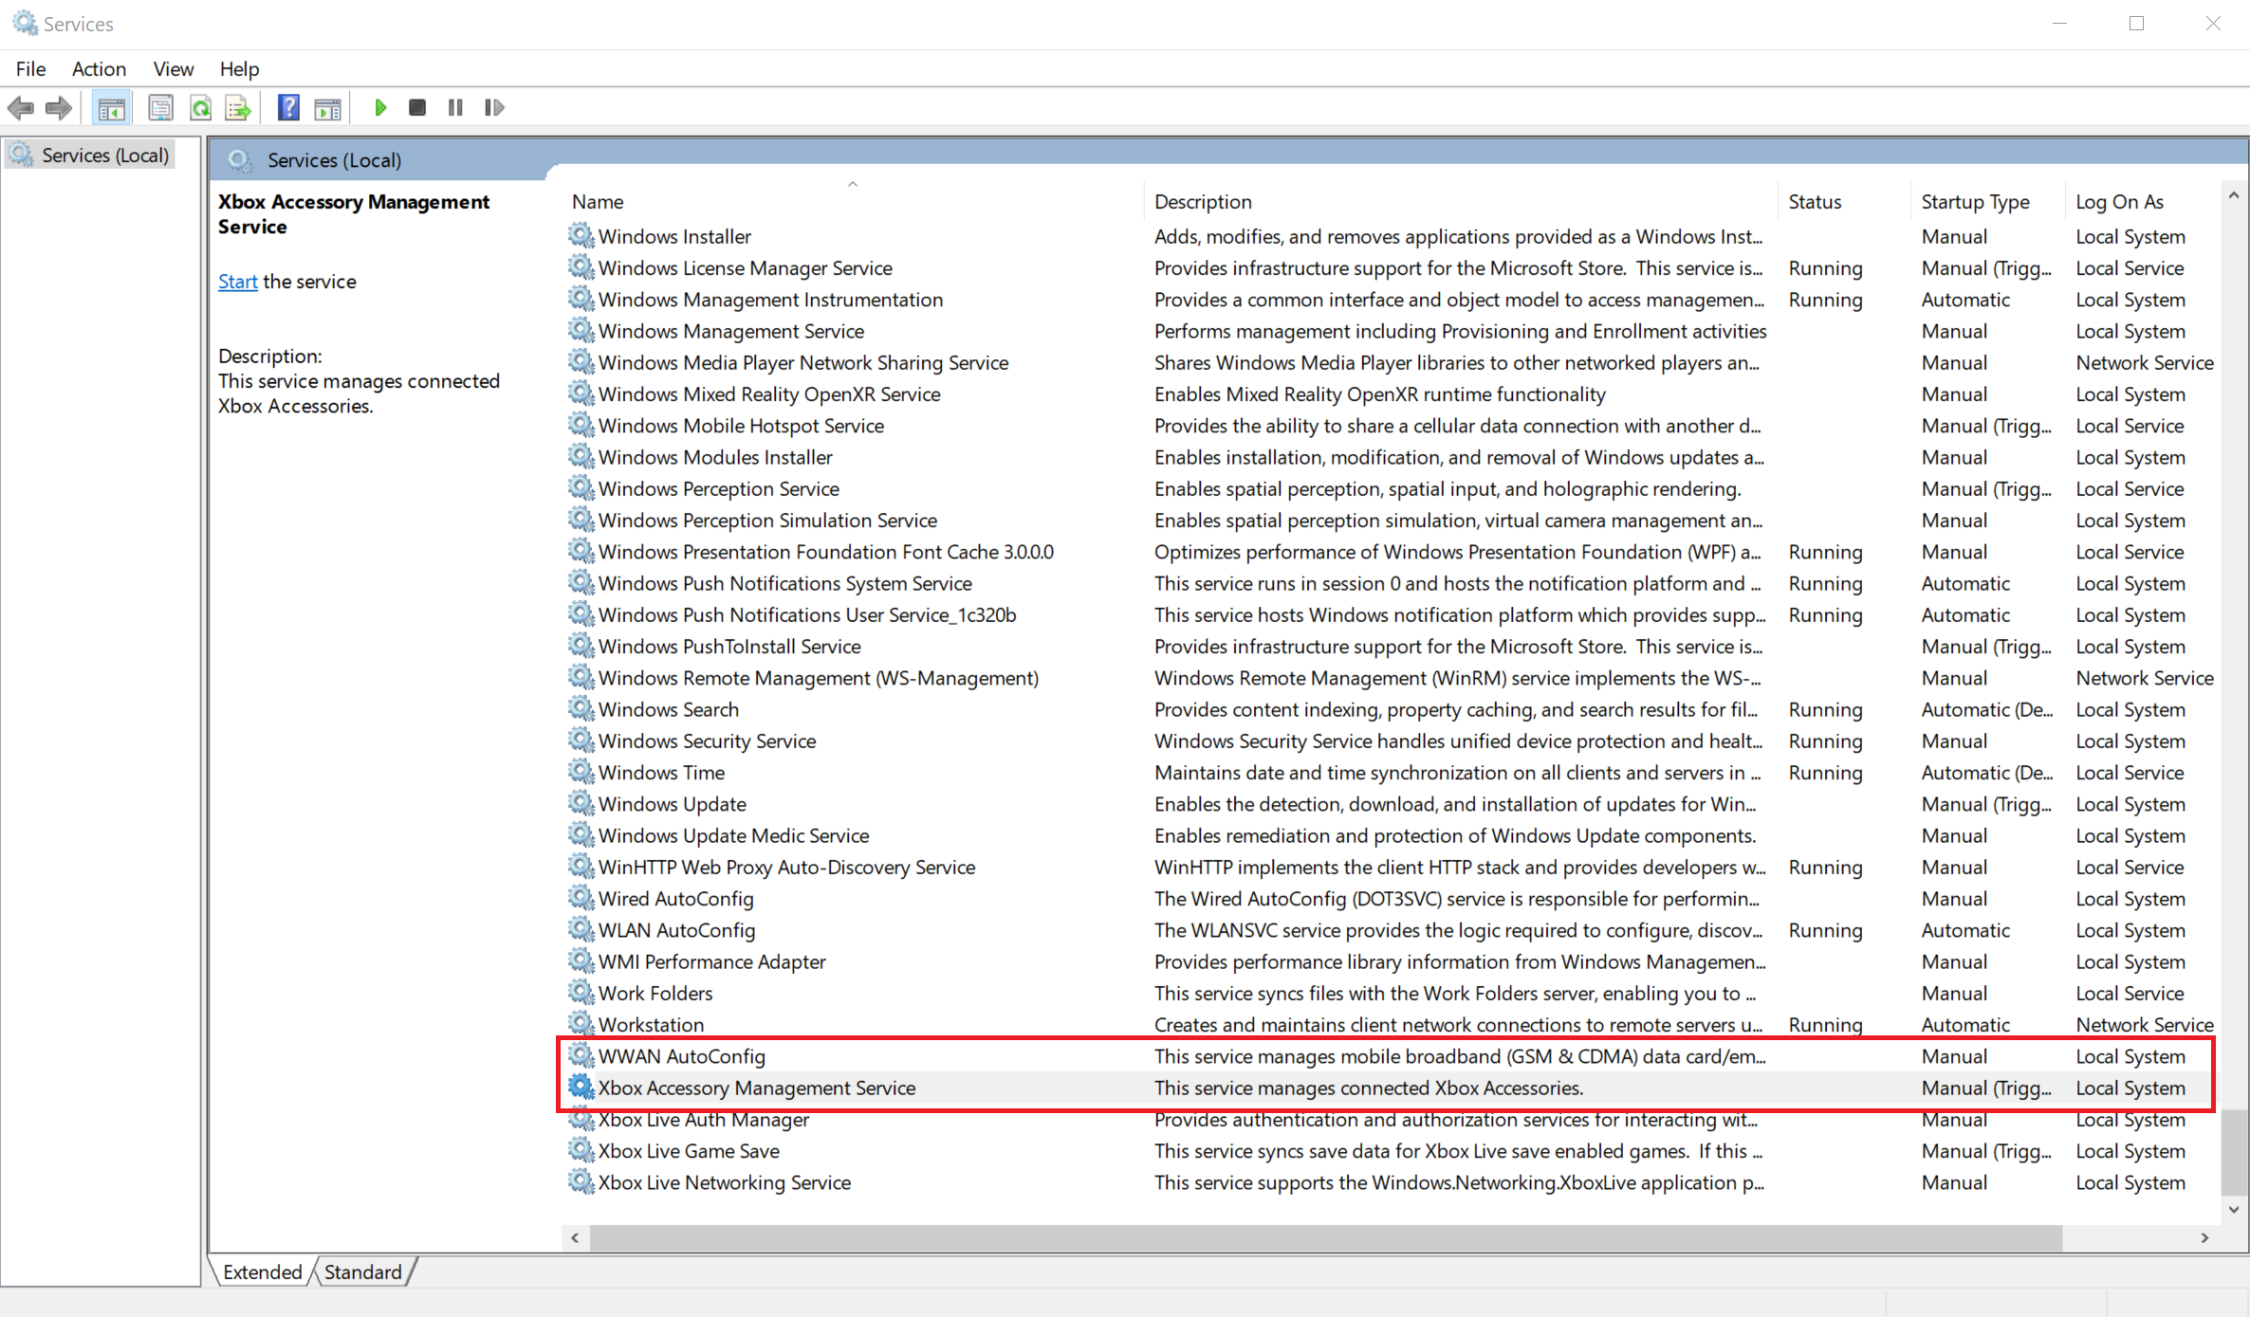The height and width of the screenshot is (1317, 2250).
Task: Click the gear icon beside WWAN AutoConfig
Action: pyautogui.click(x=581, y=1055)
